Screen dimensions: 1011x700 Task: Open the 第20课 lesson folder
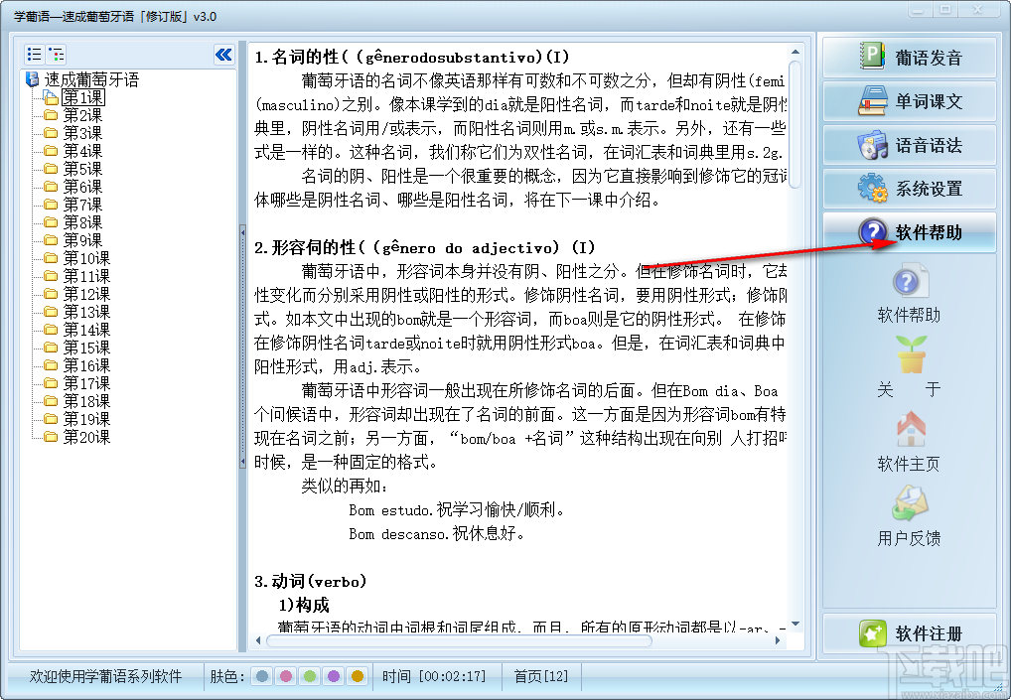click(82, 439)
